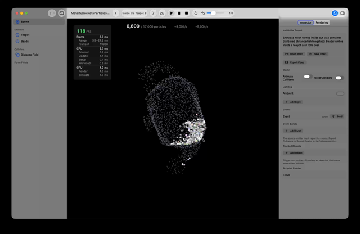The height and width of the screenshot is (234, 360).
Task: Toggle the Solid Colliders switch
Action: point(339,78)
